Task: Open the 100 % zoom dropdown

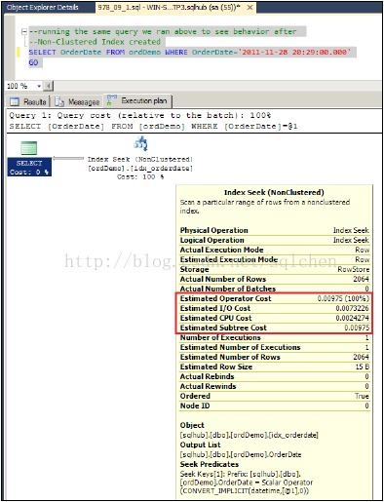Action: 39,86
